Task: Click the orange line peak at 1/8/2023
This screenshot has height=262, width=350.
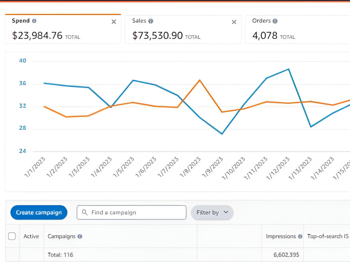Action: (199, 80)
